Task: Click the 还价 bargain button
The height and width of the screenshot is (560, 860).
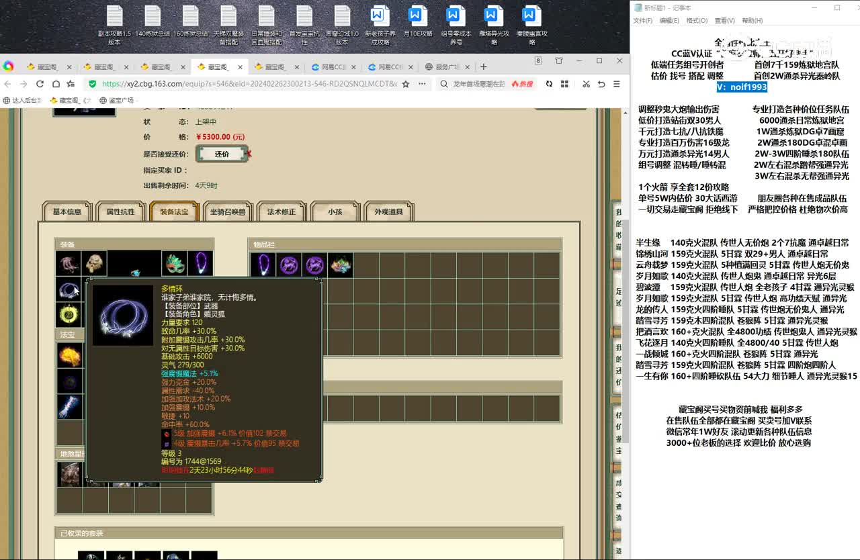Action: coord(222,154)
